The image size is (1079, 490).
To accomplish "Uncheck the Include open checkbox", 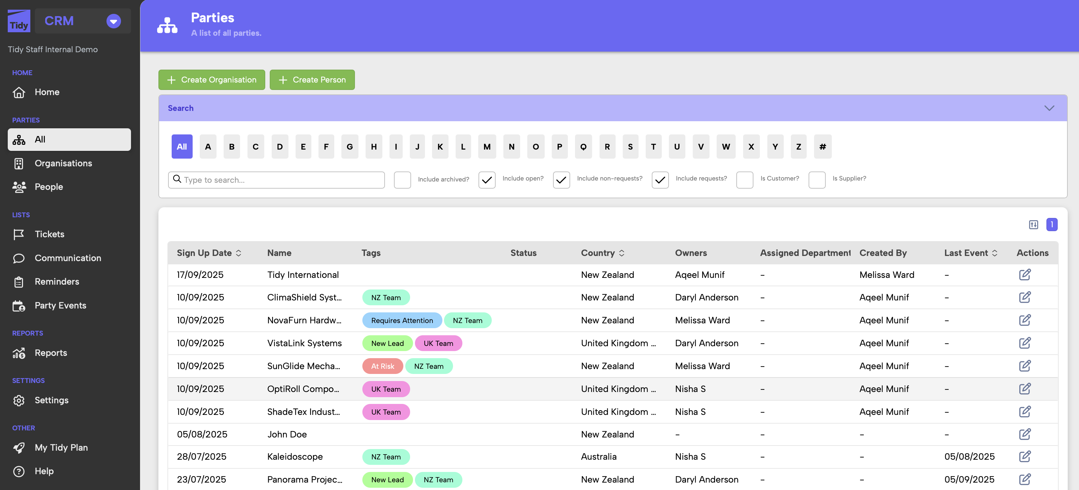I will pyautogui.click(x=486, y=180).
